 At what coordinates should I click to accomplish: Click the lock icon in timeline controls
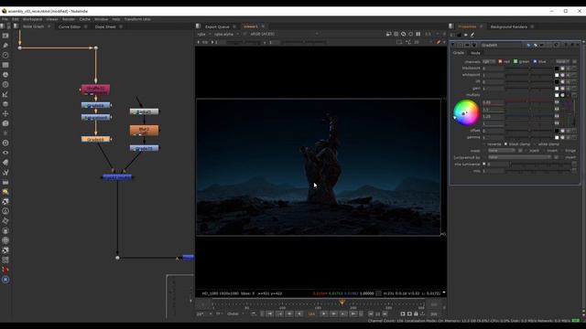[416, 314]
